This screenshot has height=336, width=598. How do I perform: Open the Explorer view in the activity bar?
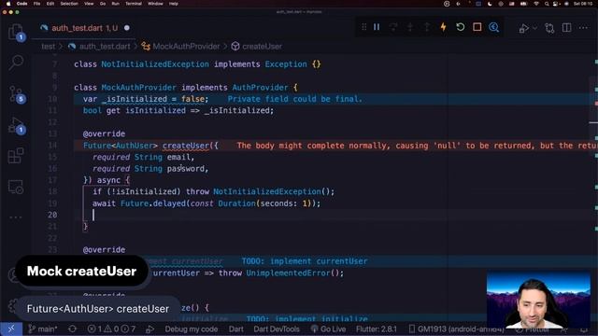point(16,31)
